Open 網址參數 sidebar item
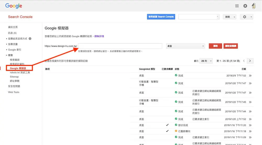 click(14, 81)
